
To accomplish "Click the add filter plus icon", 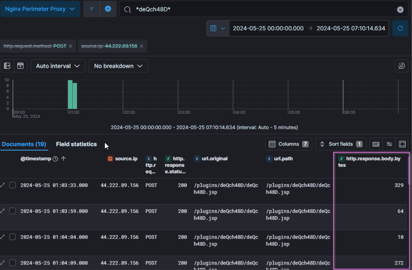I will click(108, 9).
